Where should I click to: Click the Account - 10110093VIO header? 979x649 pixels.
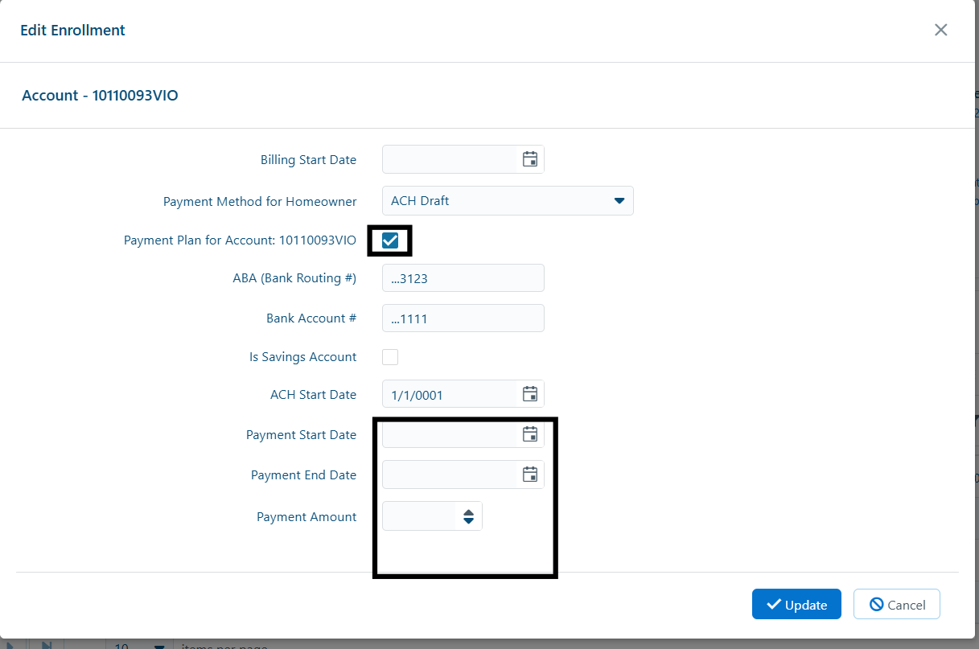pyautogui.click(x=100, y=95)
